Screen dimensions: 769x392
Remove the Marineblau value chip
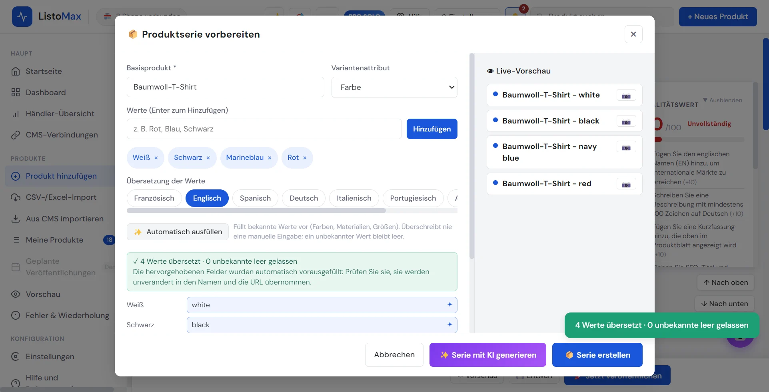[x=270, y=158]
